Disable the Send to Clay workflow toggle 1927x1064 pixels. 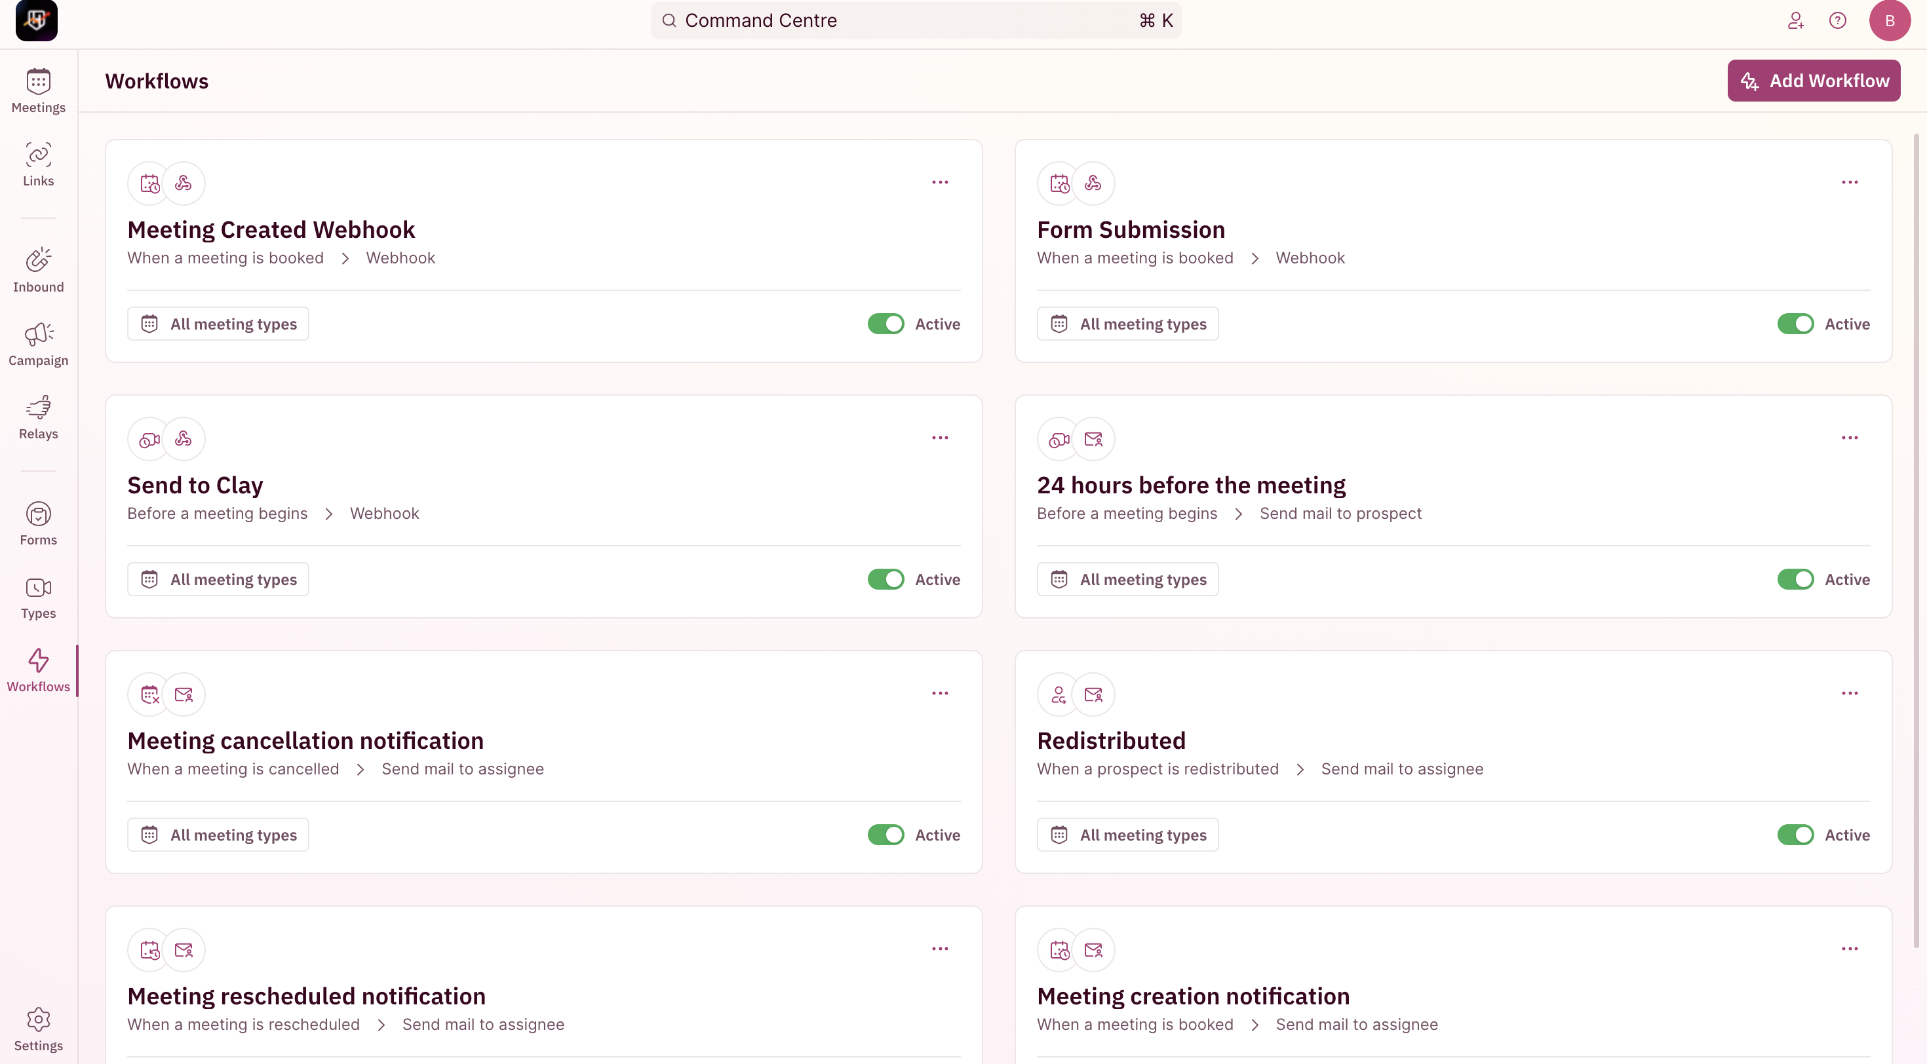[x=886, y=579]
